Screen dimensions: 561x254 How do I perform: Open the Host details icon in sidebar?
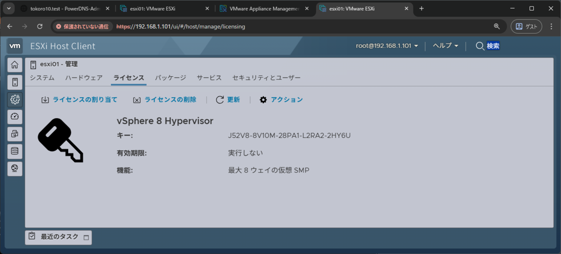(14, 83)
